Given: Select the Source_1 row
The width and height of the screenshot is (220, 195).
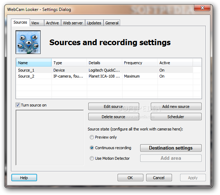Looking at the screenshot, I should [105, 70].
